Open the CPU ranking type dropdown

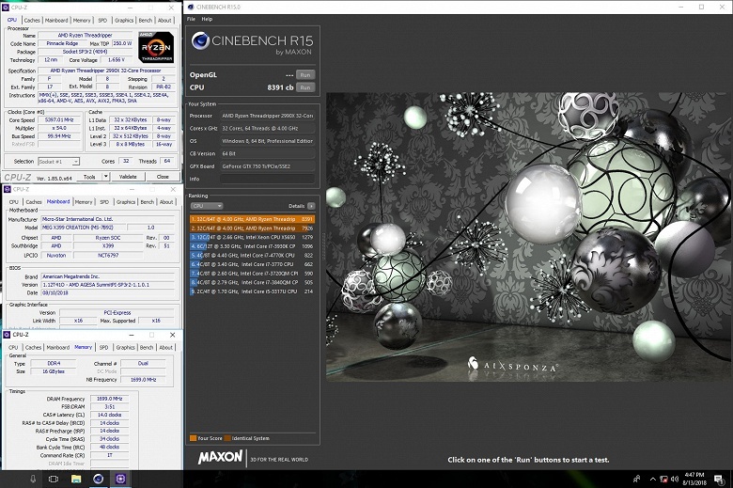(x=206, y=205)
